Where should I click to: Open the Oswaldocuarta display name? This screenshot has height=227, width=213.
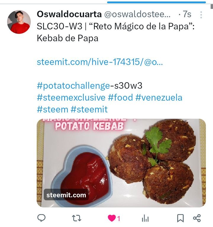[x=69, y=14]
